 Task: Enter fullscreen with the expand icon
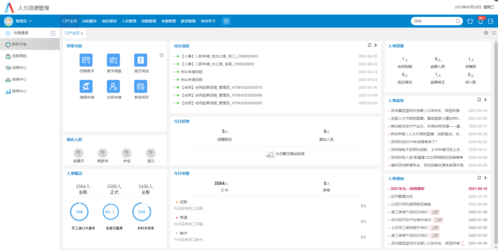pos(494,33)
